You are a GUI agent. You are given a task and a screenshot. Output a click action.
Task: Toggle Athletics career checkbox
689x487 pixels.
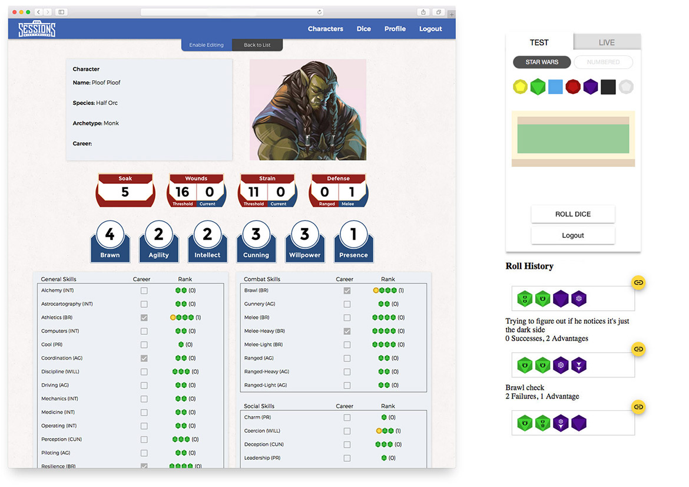pos(144,318)
